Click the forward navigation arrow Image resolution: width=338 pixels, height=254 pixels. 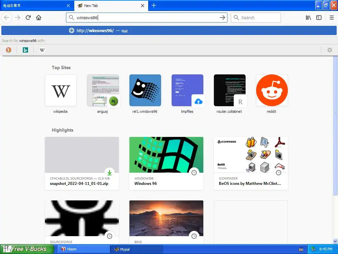pyautogui.click(x=17, y=18)
